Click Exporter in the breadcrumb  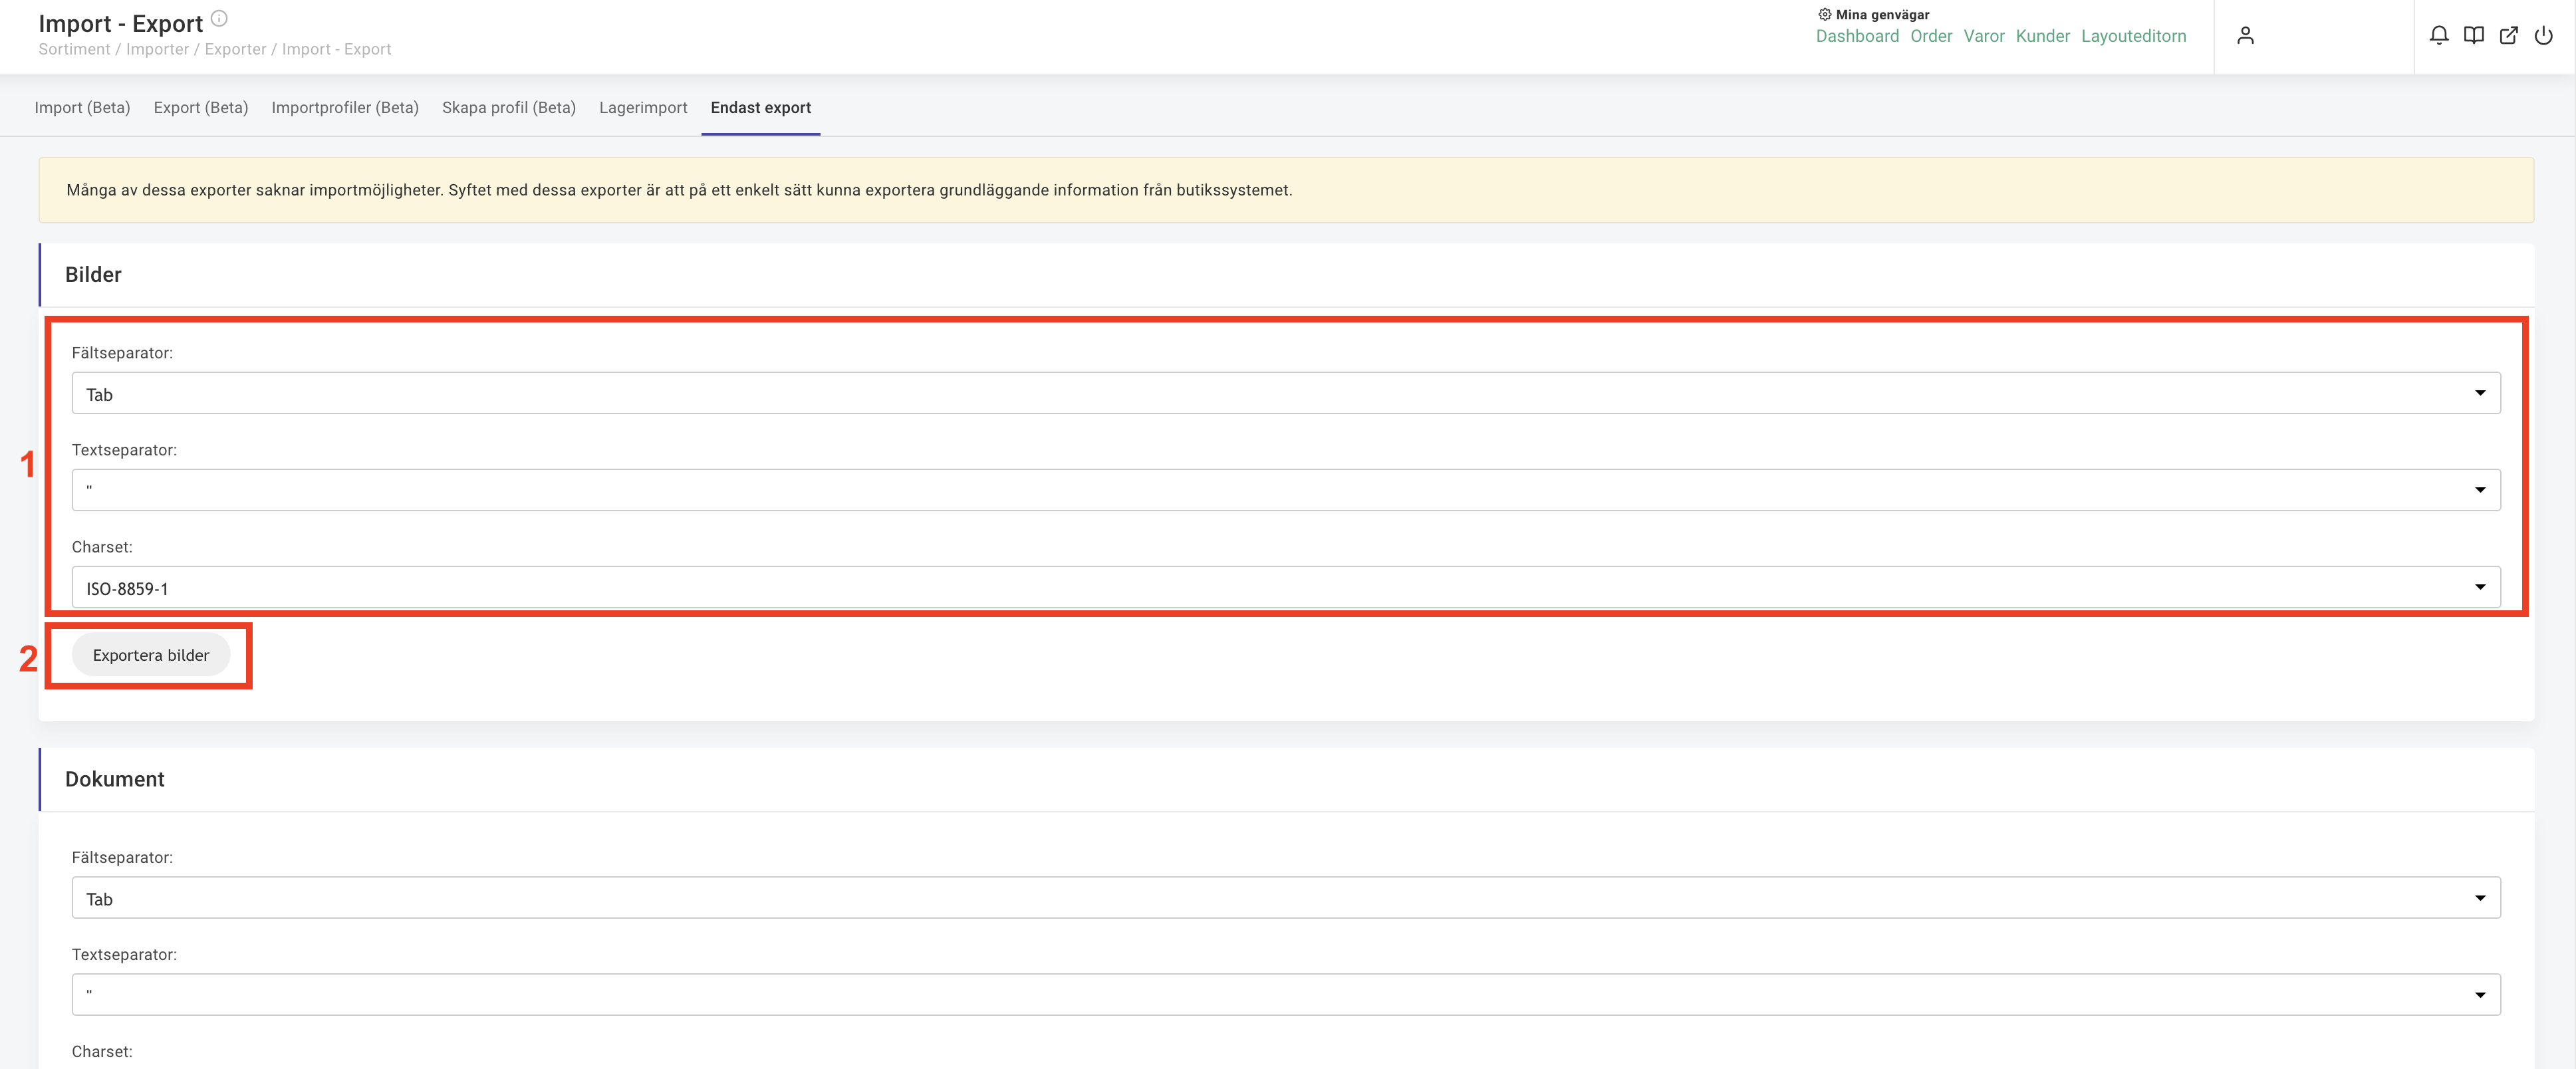point(235,49)
